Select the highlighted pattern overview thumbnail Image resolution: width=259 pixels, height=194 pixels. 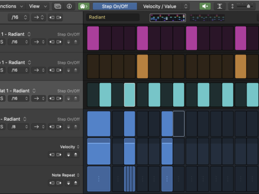point(168,18)
